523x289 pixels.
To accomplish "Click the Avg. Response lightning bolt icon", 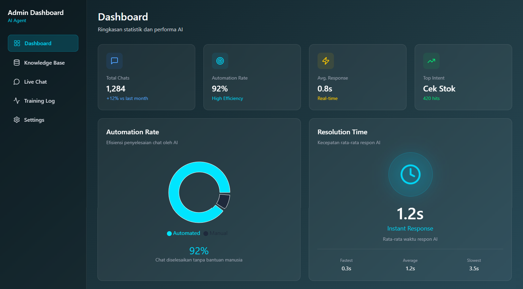I will click(325, 61).
